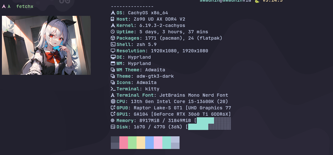This screenshot has width=333, height=155.
Task: Click the prompt icon beside Terminal: kitty
Action: pyautogui.click(x=113, y=89)
